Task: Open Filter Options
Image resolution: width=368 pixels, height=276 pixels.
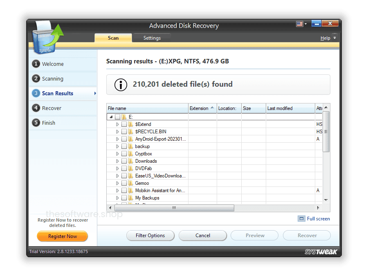Action: click(150, 236)
